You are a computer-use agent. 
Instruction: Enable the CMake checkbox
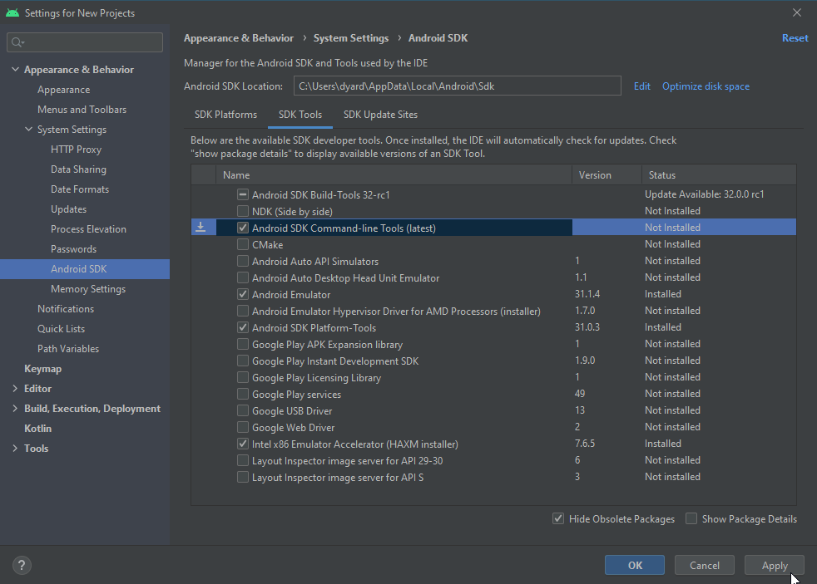243,244
